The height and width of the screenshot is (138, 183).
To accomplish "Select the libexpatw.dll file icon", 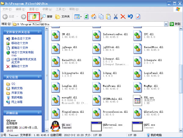I will (138, 62).
